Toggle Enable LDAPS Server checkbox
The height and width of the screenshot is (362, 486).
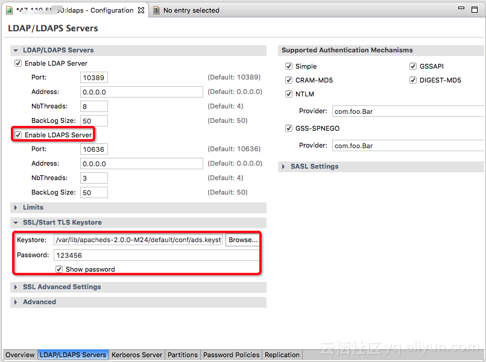click(x=18, y=135)
